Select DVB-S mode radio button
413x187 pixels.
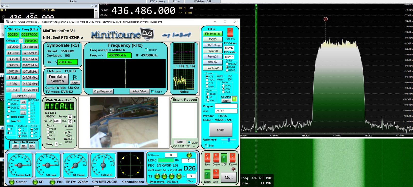[9, 104]
